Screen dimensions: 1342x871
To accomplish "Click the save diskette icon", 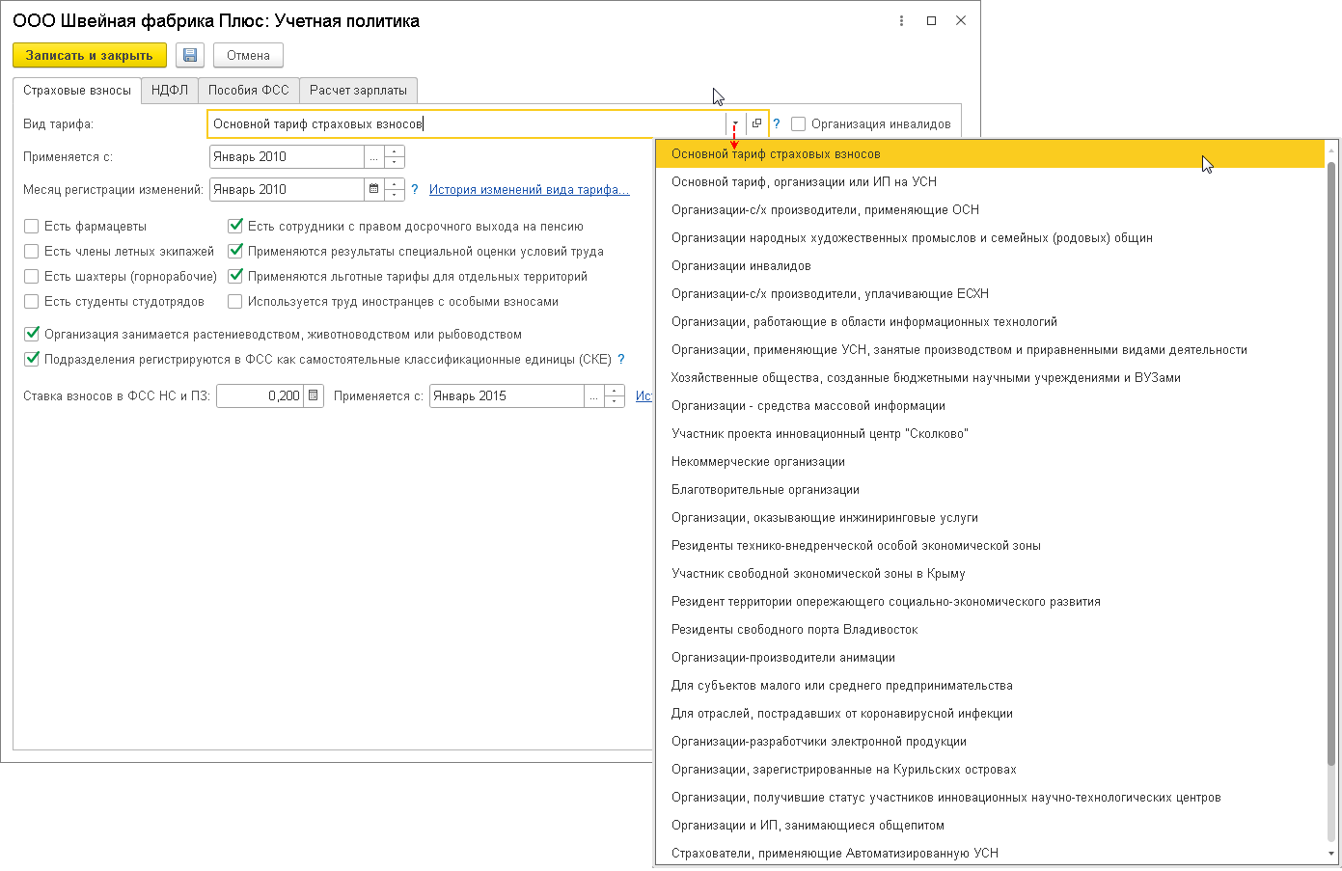I will pyautogui.click(x=190, y=55).
